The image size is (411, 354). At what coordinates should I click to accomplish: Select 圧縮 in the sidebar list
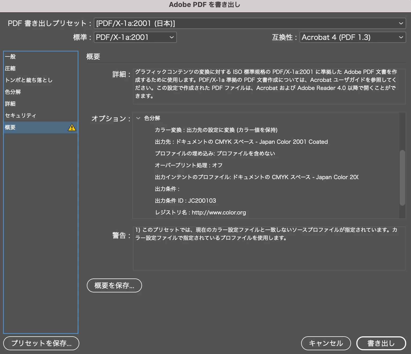point(41,68)
